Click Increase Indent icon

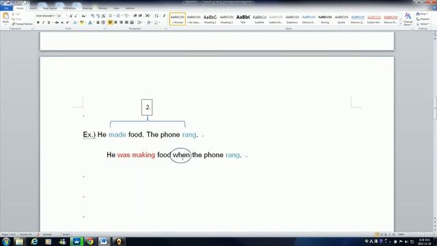[x=140, y=16]
